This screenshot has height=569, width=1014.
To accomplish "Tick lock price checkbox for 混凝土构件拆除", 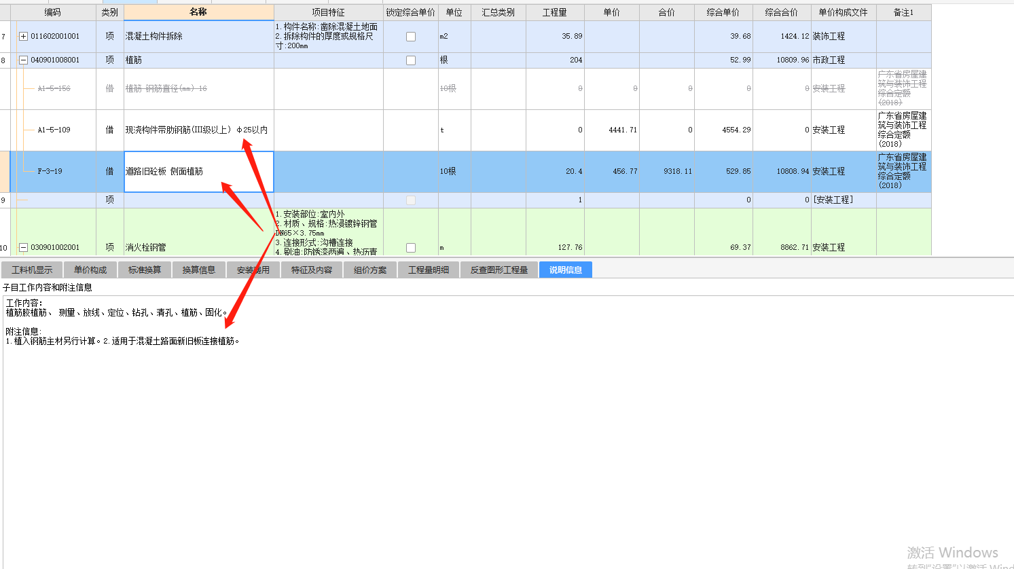I will 411,37.
